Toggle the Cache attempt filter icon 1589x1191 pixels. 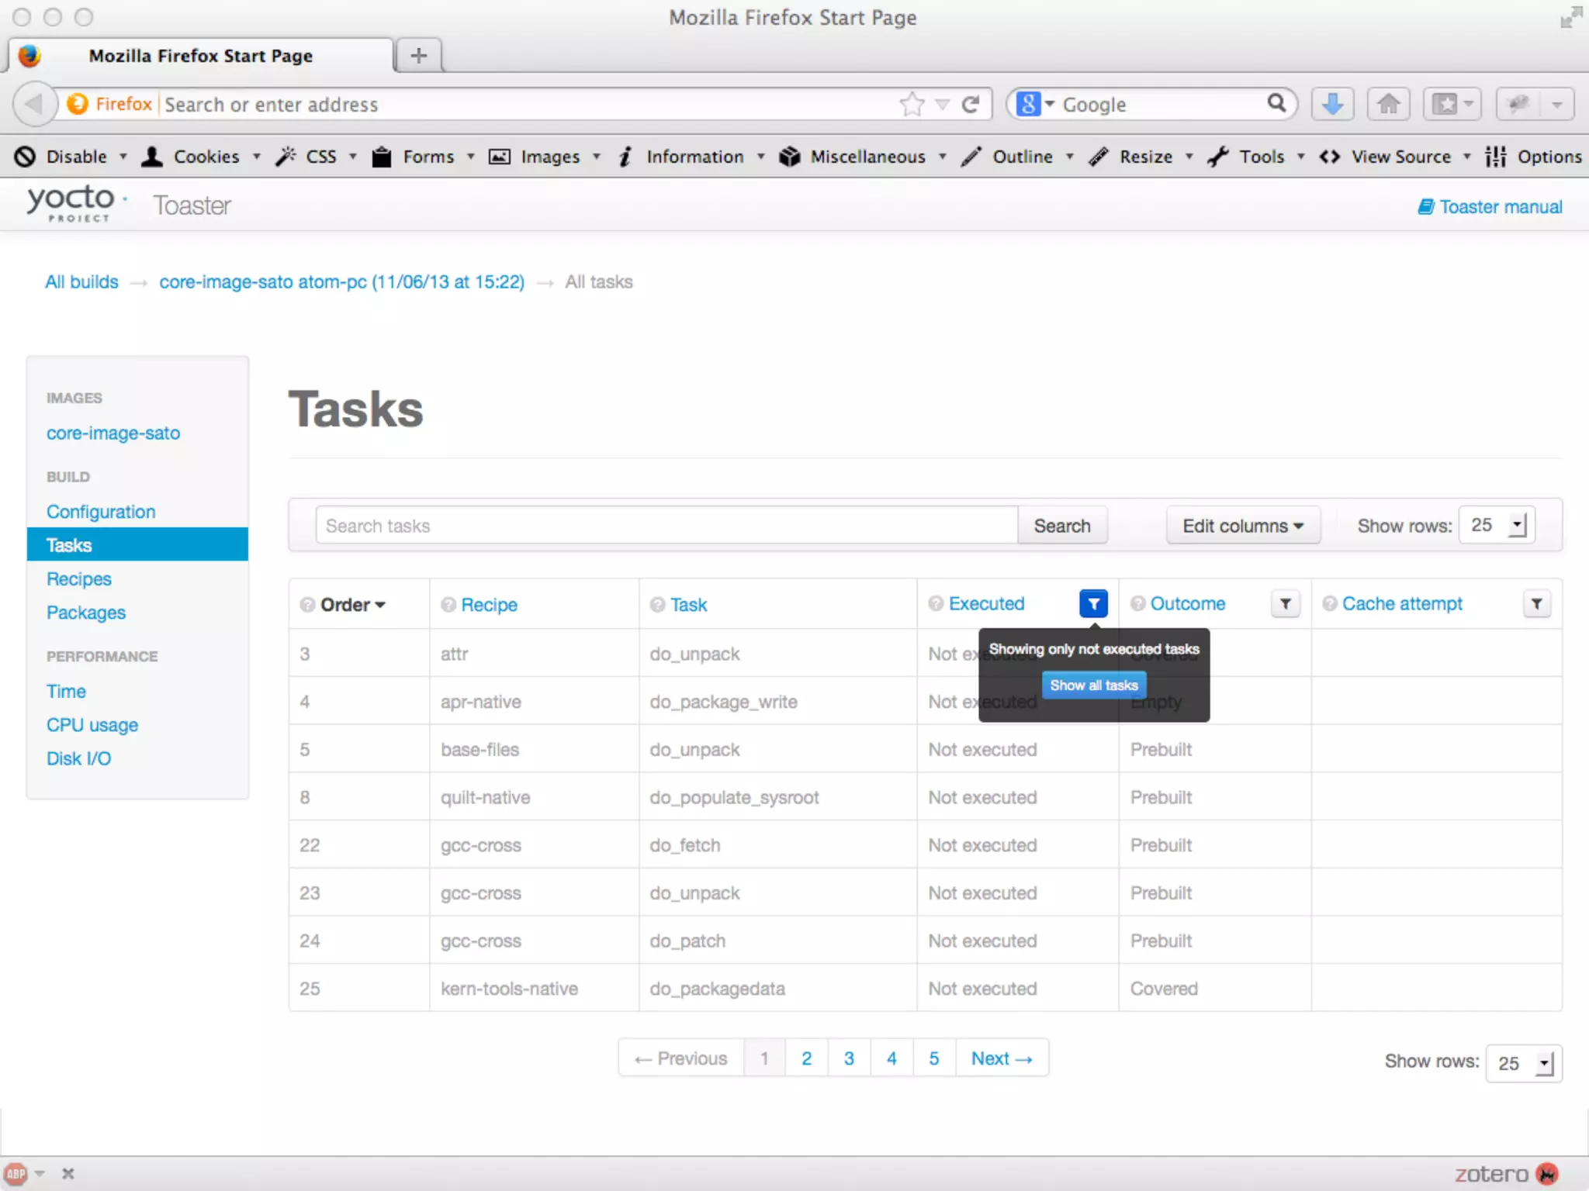pyautogui.click(x=1536, y=603)
